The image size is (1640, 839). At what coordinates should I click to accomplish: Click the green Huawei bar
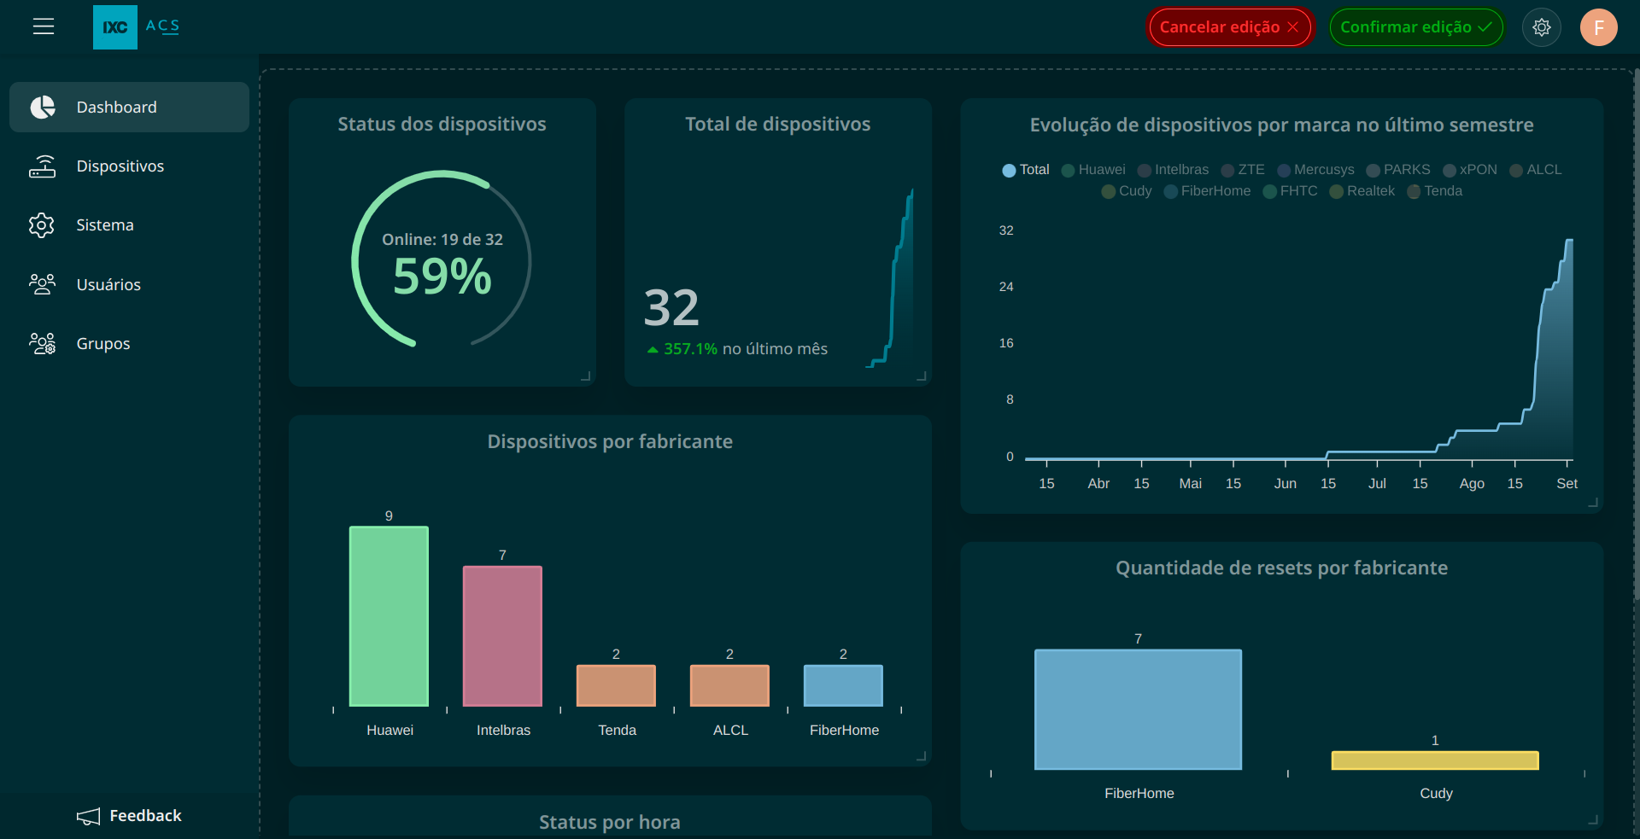[x=389, y=616]
